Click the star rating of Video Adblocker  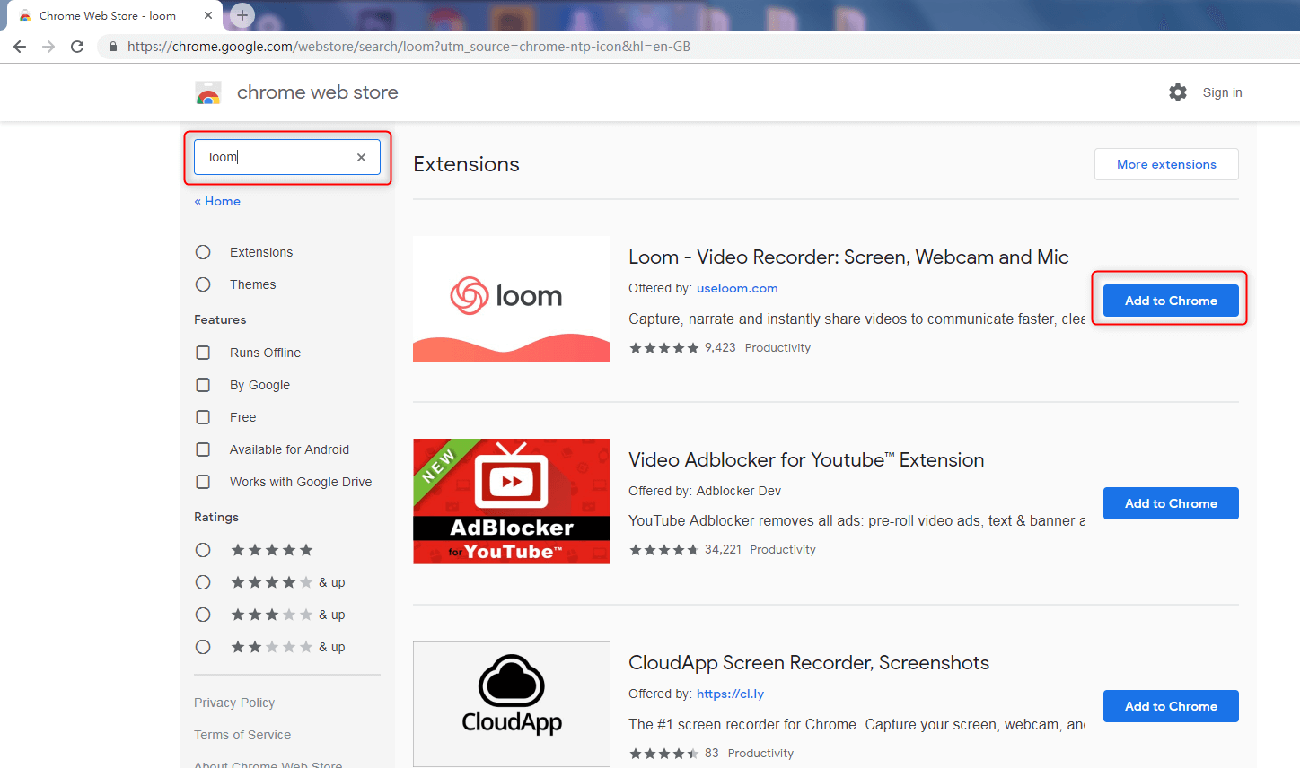pos(663,550)
